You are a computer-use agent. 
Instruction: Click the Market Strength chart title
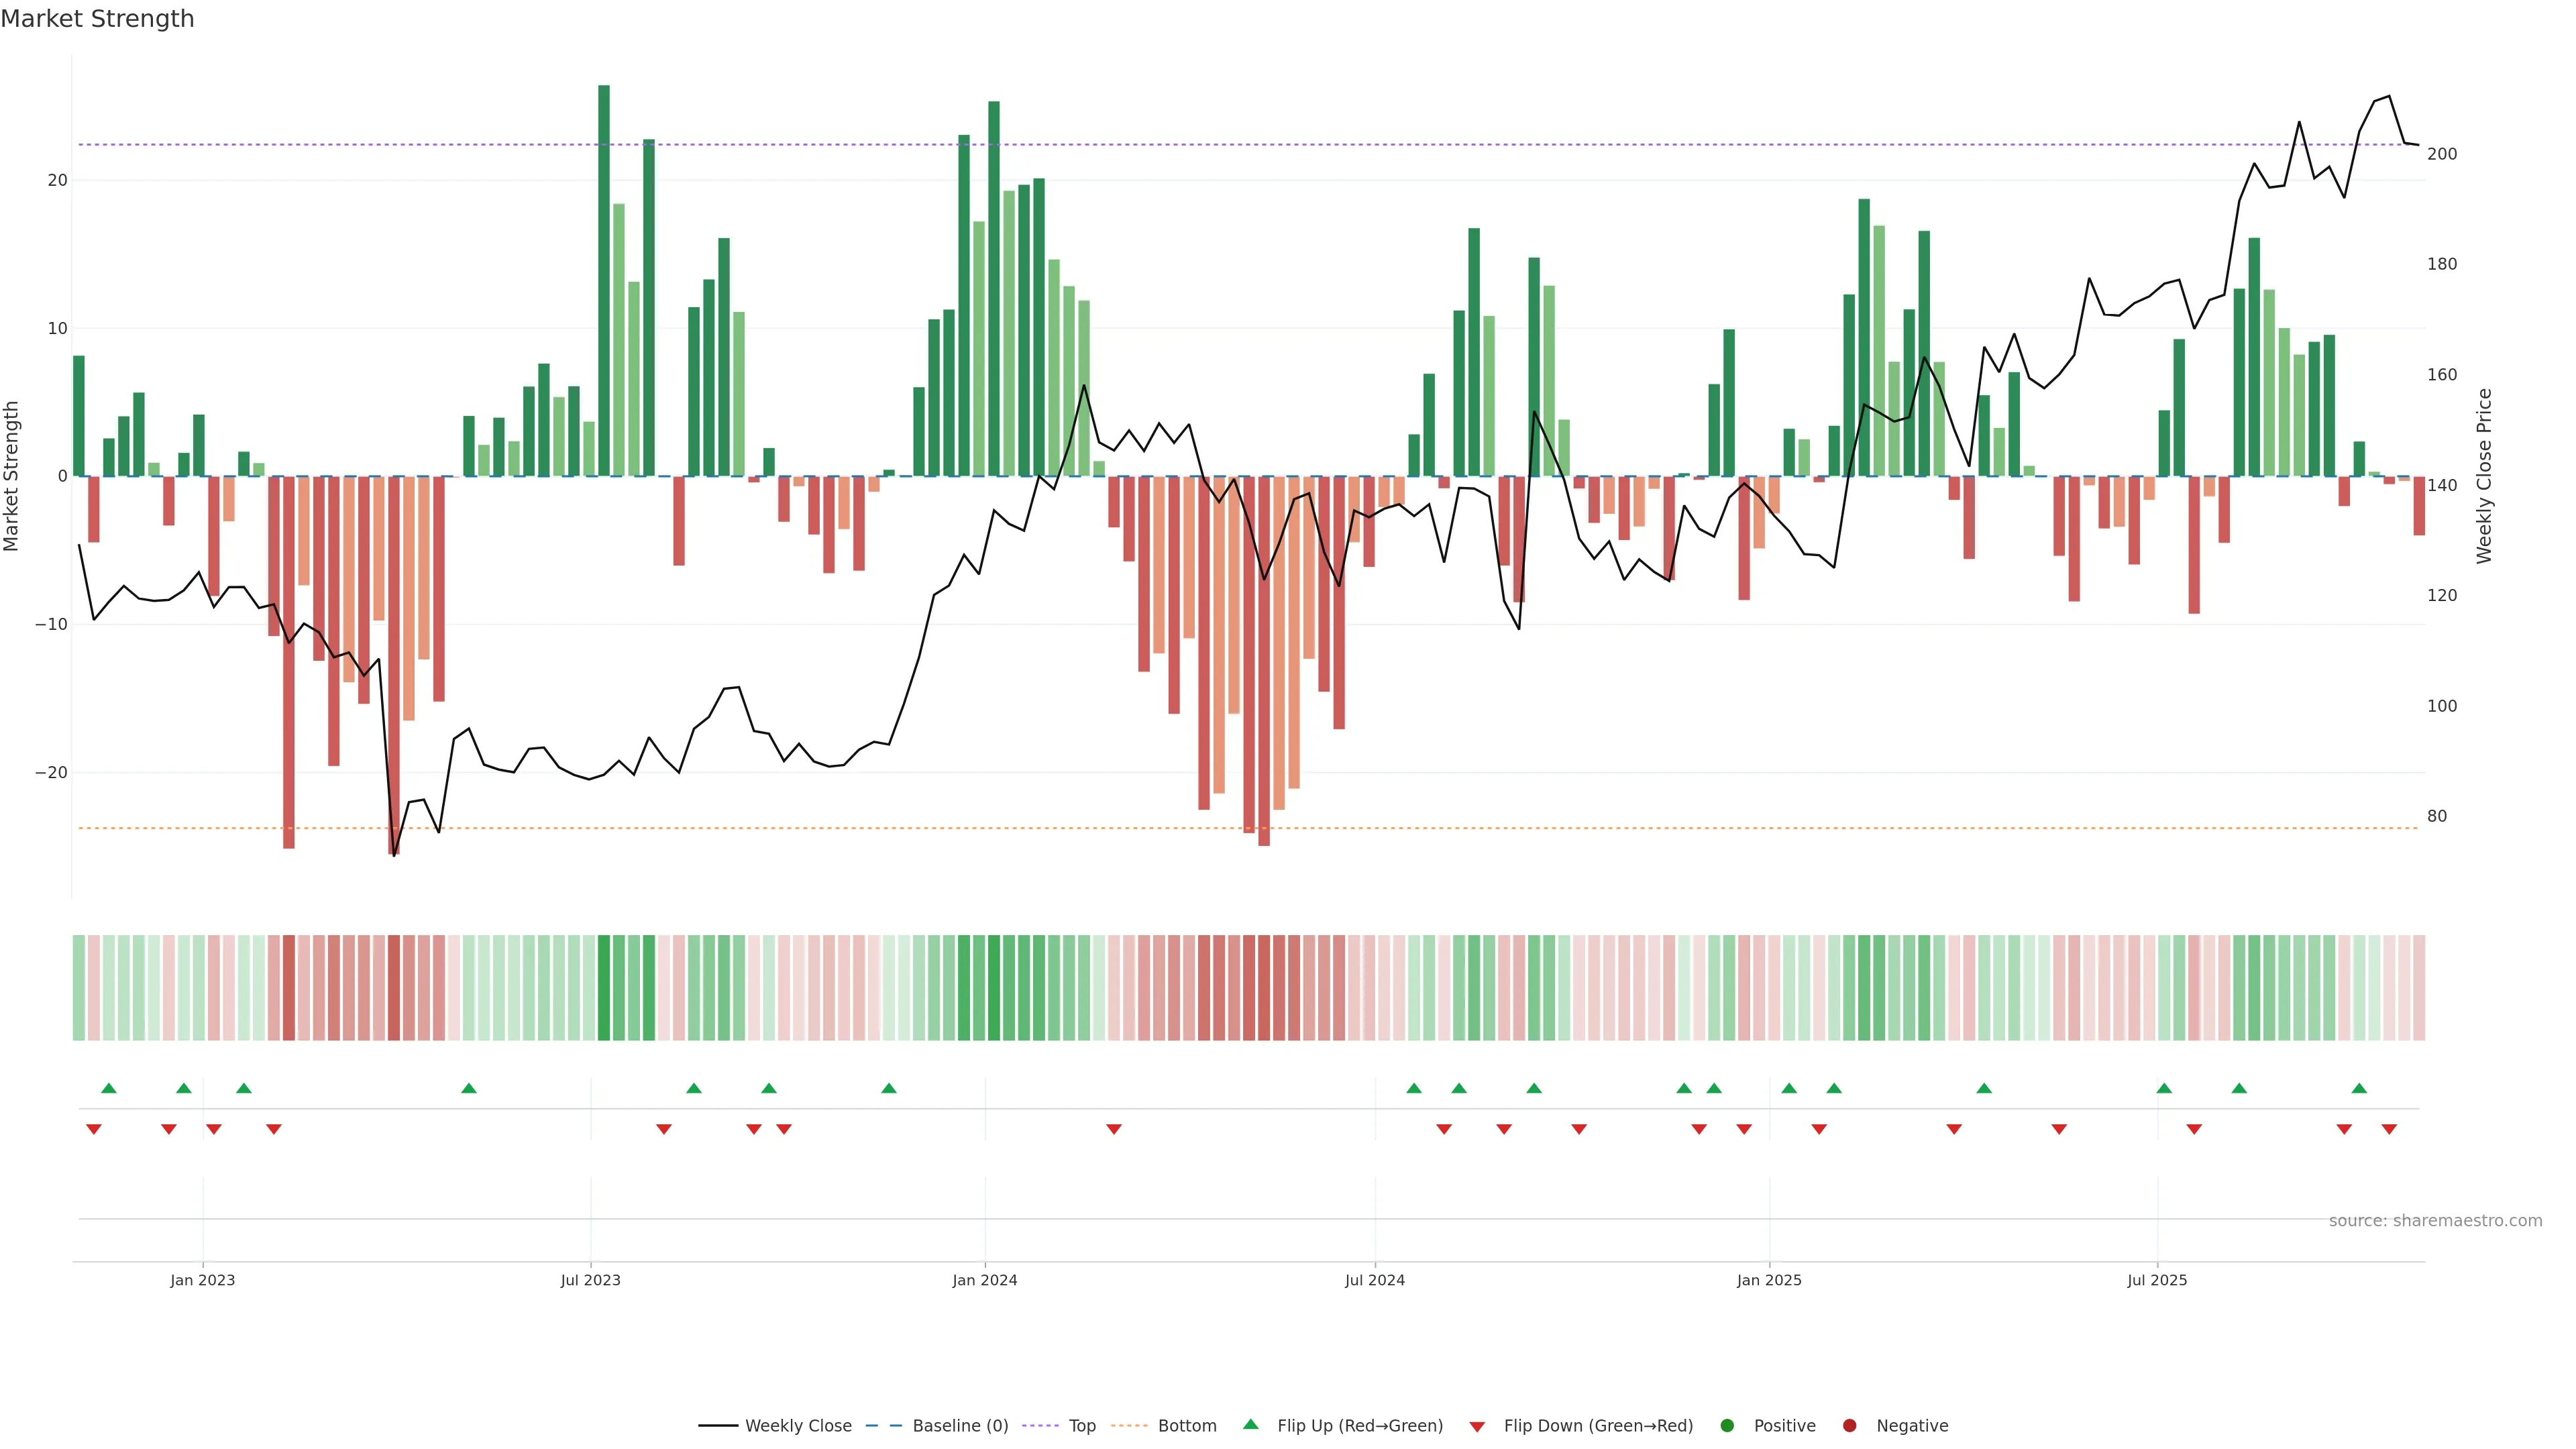pyautogui.click(x=97, y=19)
